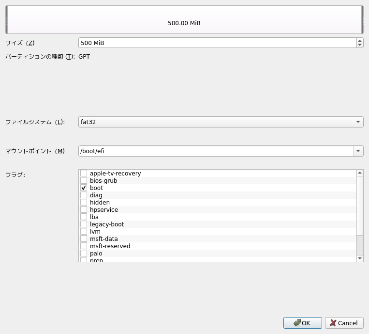
Task: Open the fat32 file system dropdown
Action: point(221,122)
